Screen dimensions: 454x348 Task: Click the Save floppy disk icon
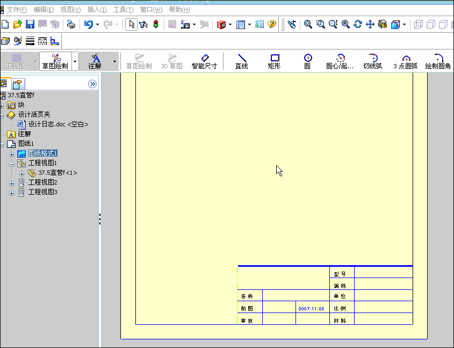tap(30, 24)
